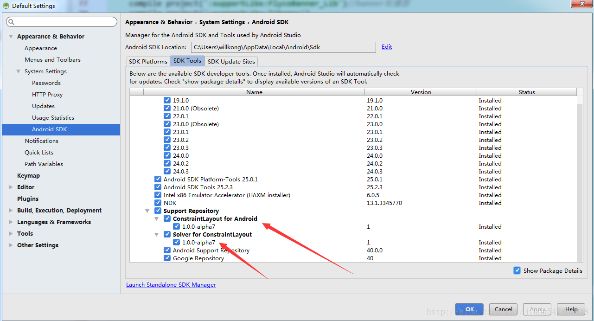Select the Keymap settings

[28, 175]
